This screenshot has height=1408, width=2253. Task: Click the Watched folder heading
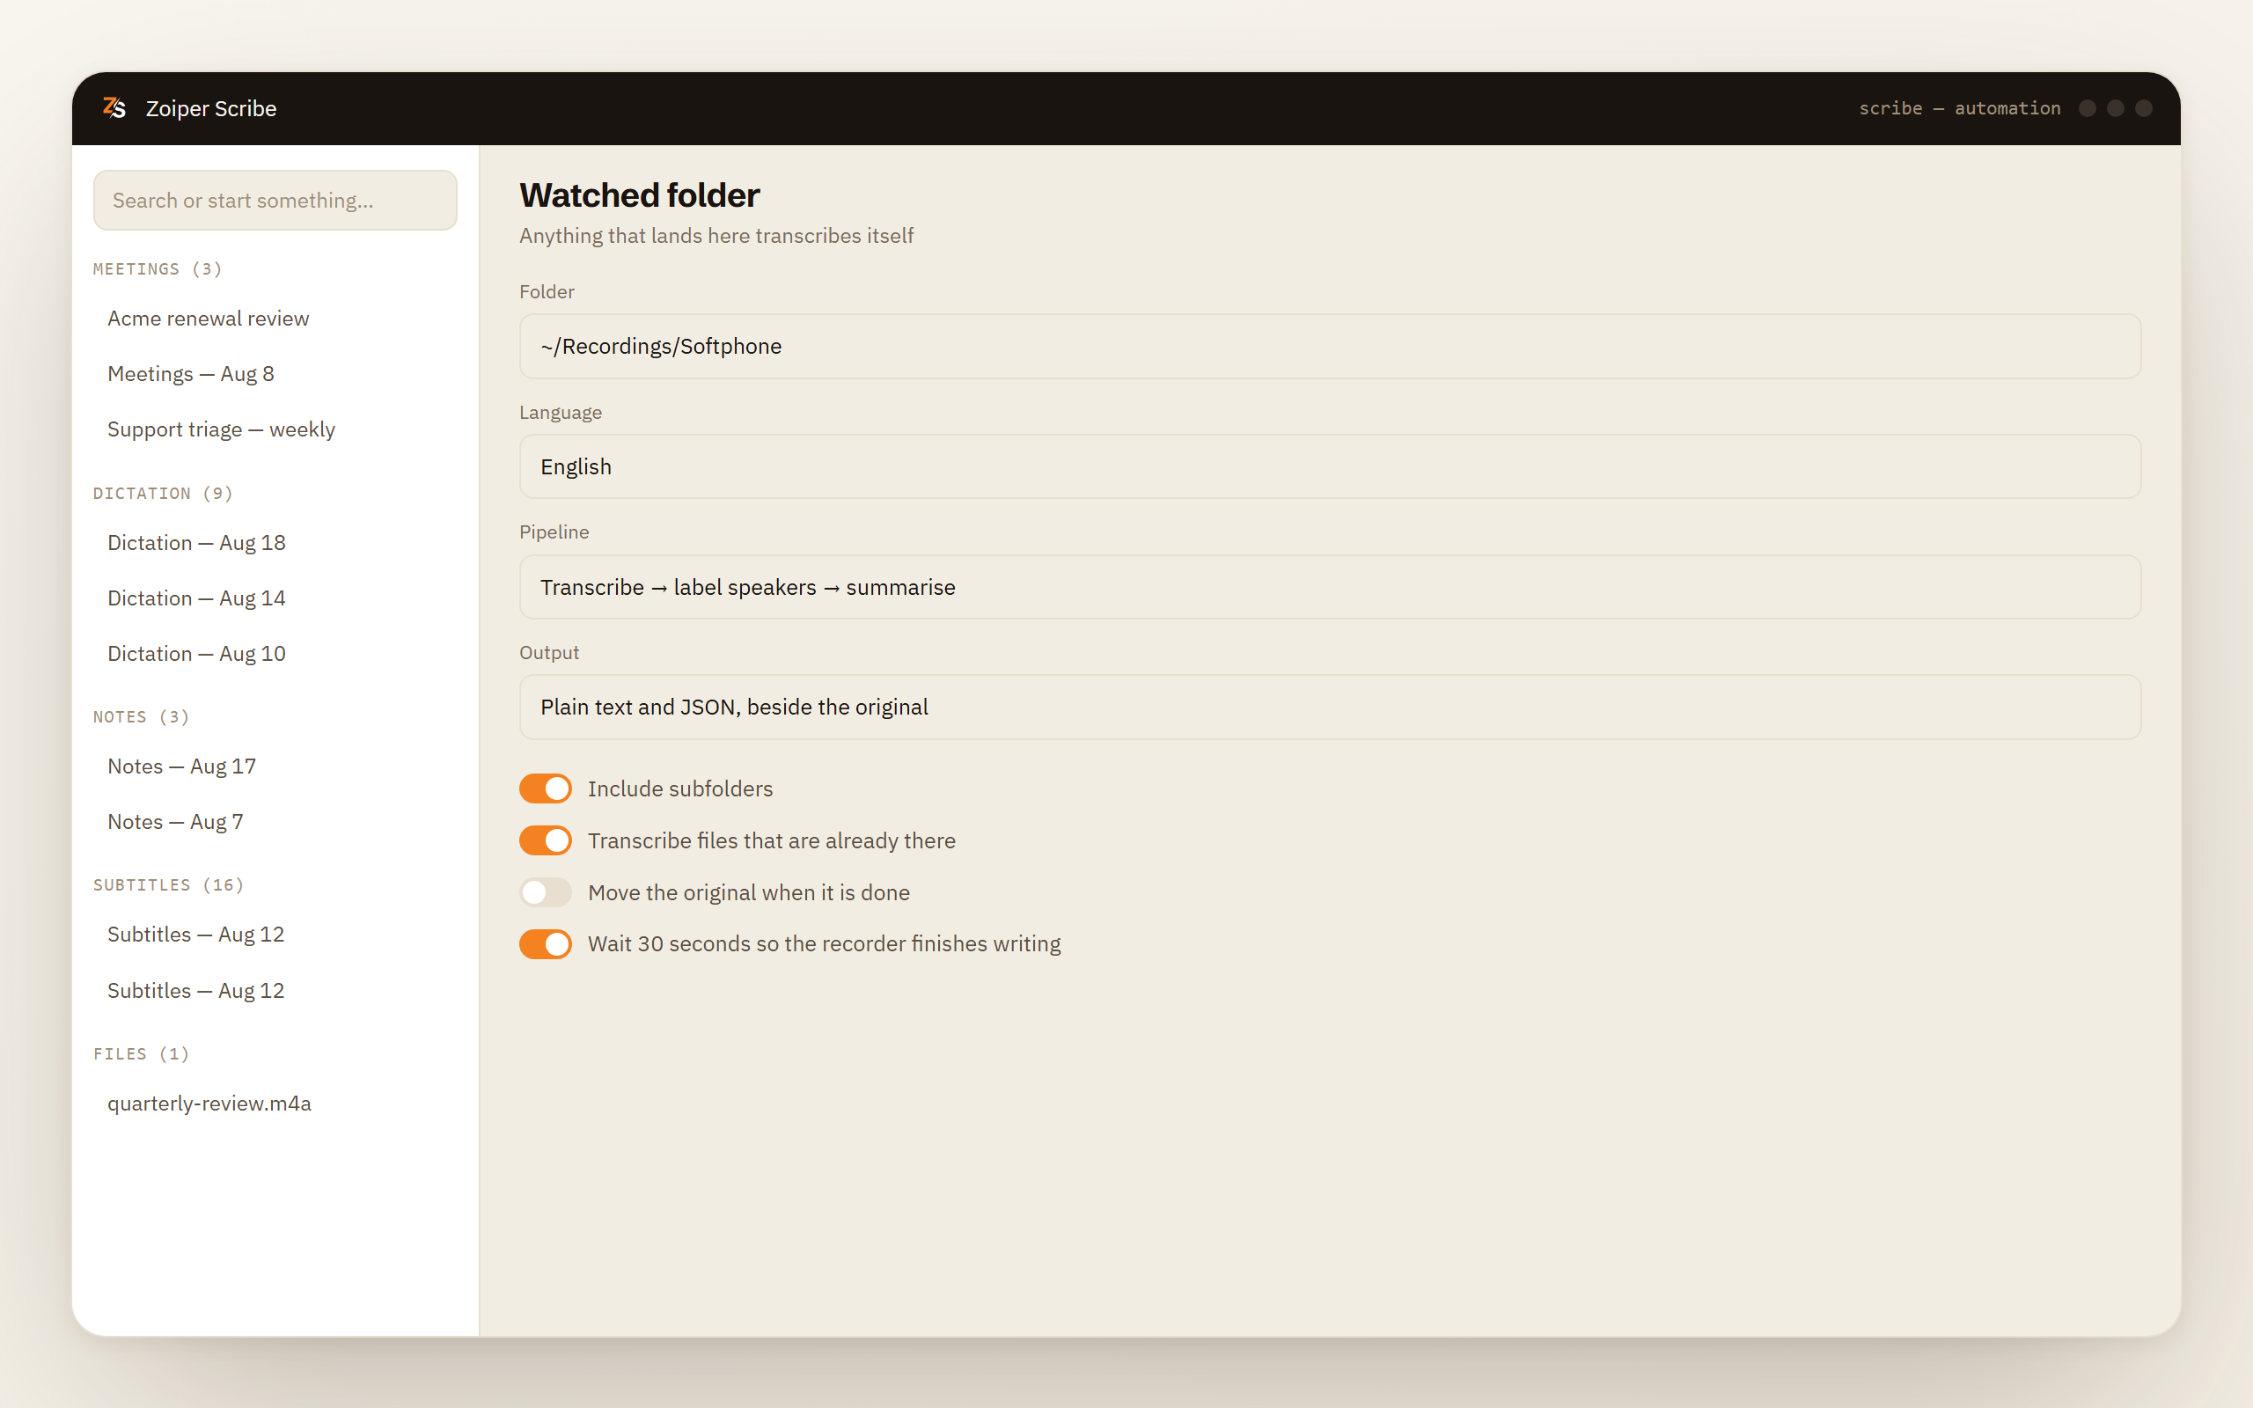pyautogui.click(x=640, y=195)
